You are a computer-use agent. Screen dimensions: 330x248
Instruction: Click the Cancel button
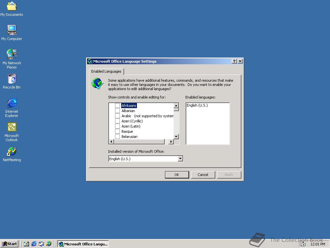pos(203,175)
